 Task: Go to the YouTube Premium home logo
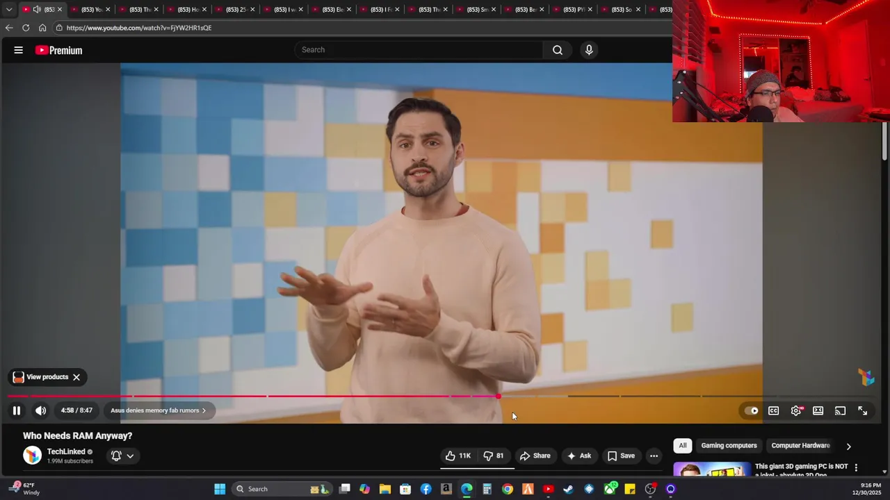click(58, 50)
